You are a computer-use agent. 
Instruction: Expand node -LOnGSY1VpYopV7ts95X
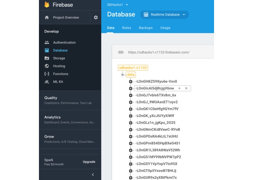tap(131, 164)
